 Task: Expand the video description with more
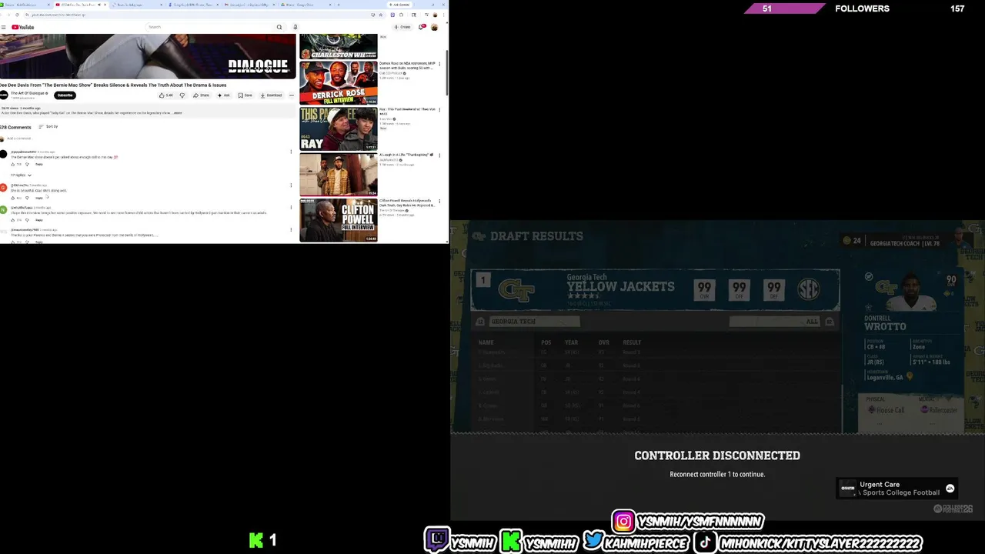click(x=178, y=113)
